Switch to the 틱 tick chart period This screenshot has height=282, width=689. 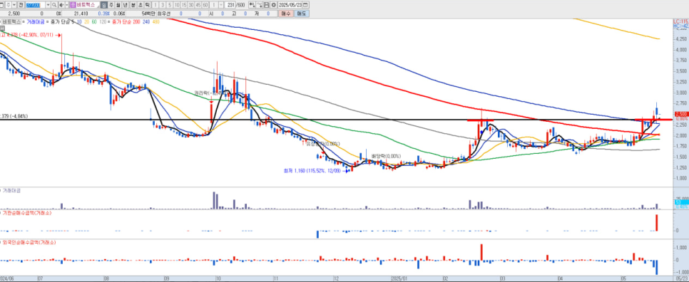pos(147,5)
